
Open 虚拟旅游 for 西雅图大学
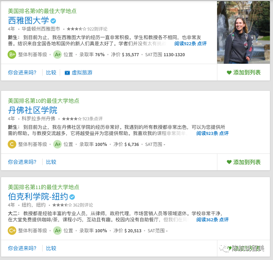82,73
